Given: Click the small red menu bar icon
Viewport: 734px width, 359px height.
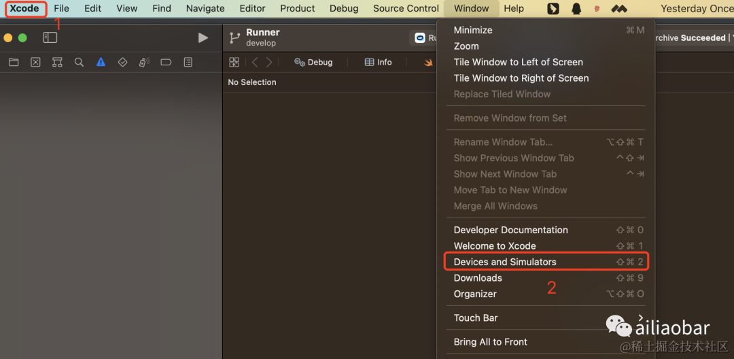Looking at the screenshot, I should click(597, 8).
